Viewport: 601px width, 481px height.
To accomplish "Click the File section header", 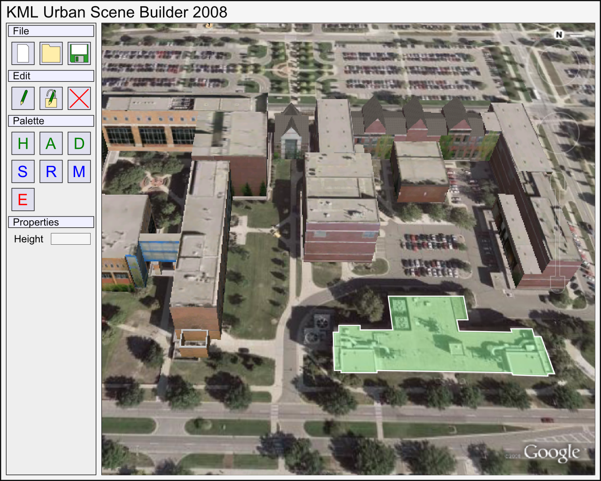I will tap(51, 31).
